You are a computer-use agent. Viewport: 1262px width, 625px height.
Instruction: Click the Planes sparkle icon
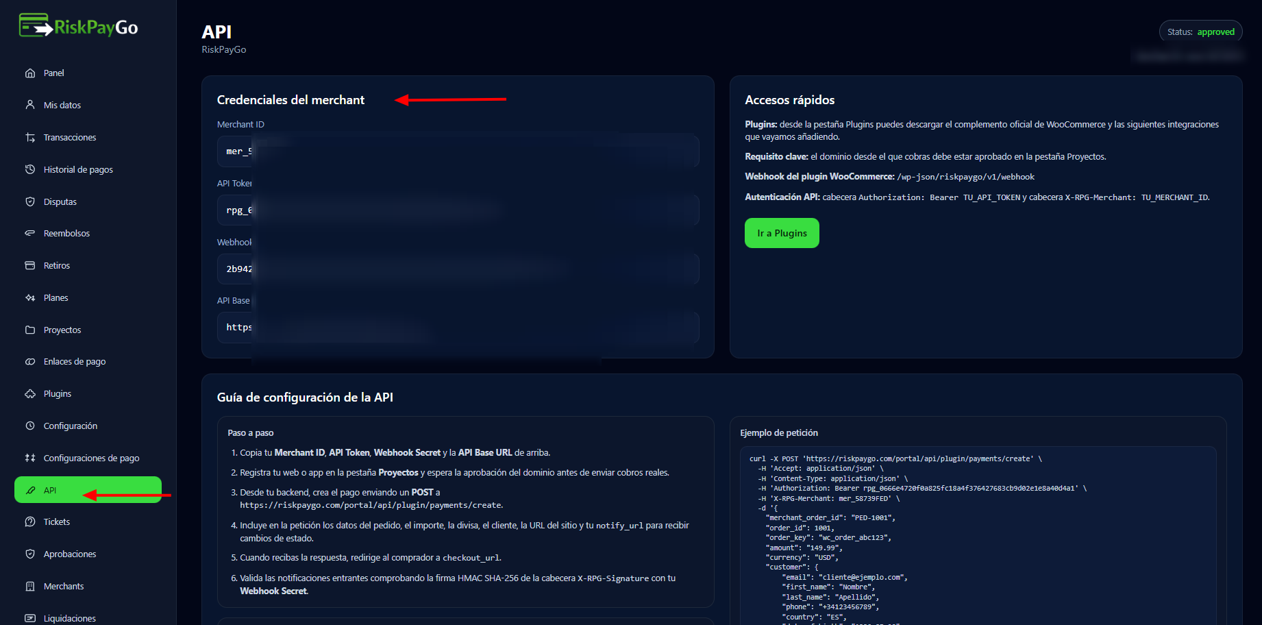coord(30,298)
